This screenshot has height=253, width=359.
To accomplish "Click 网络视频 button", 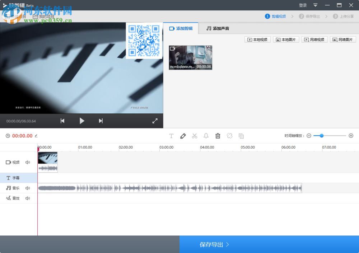I will [x=314, y=39].
